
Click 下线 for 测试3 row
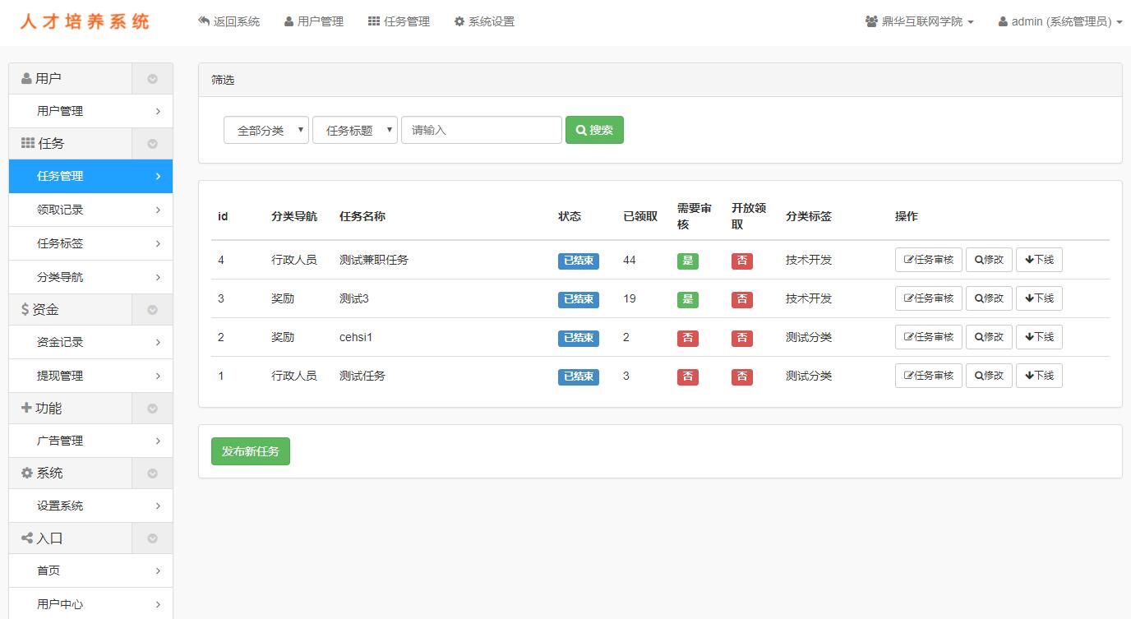coord(1039,298)
